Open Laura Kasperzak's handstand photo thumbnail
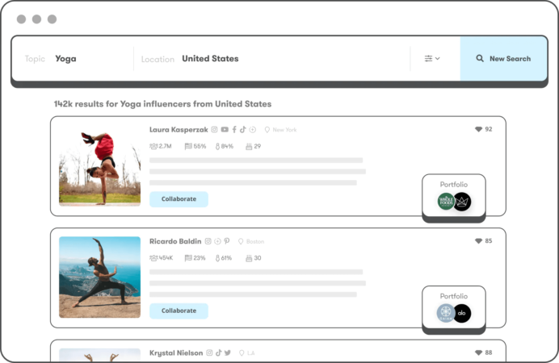The height and width of the screenshot is (363, 559). [x=99, y=166]
